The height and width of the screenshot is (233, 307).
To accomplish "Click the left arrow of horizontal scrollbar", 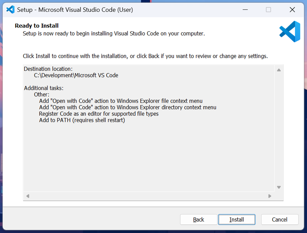I will pyautogui.click(x=28, y=196).
